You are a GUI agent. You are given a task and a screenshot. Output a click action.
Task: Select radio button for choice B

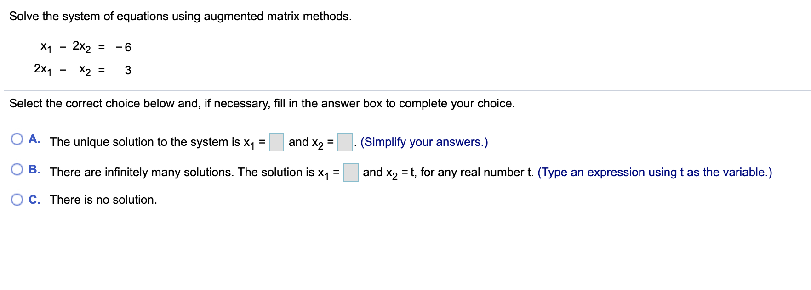click(18, 169)
